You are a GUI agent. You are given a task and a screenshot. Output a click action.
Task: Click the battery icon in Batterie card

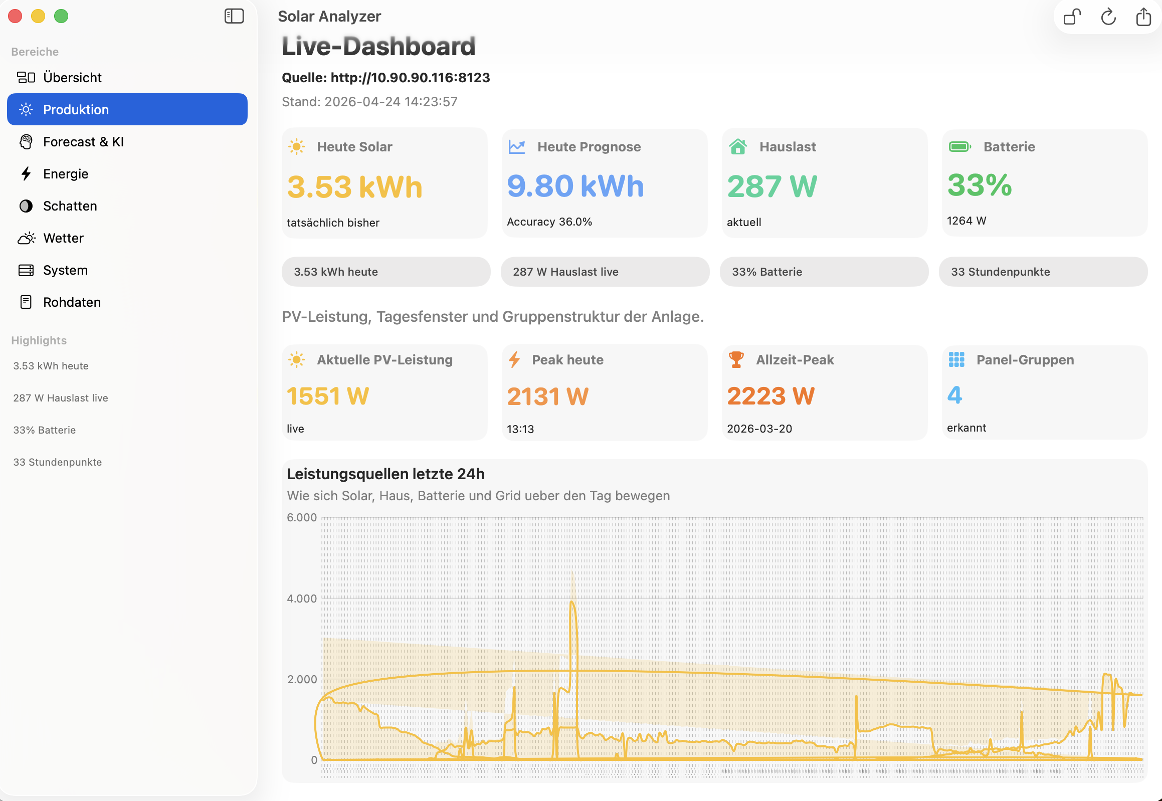(959, 146)
